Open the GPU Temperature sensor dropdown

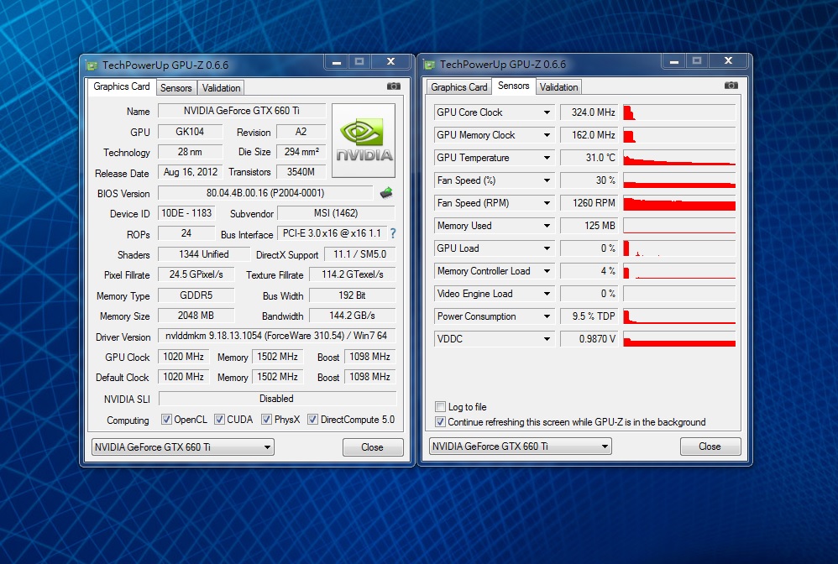point(547,158)
